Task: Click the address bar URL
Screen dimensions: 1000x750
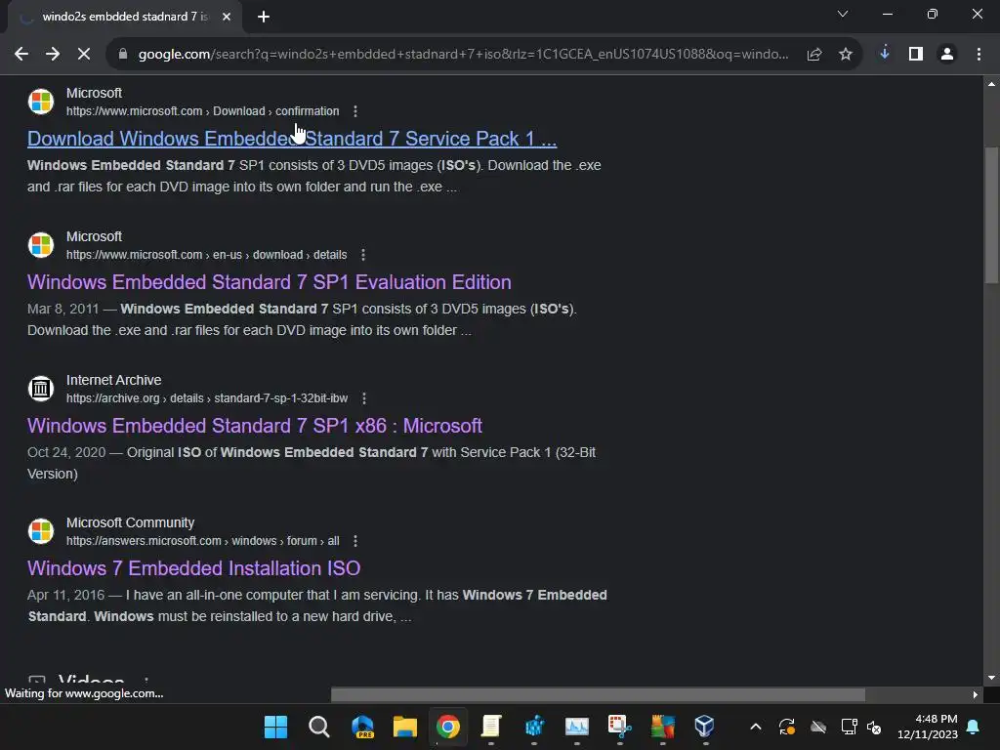Action: pos(463,55)
